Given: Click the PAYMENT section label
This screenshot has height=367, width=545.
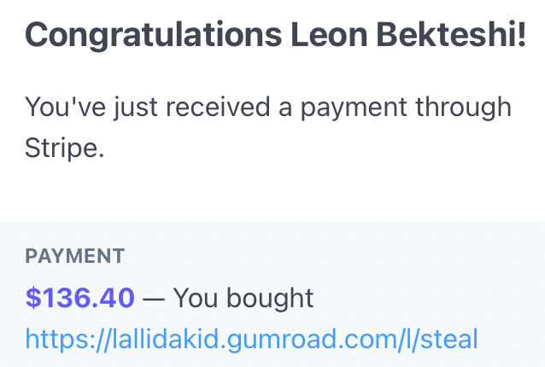Looking at the screenshot, I should click(x=75, y=256).
